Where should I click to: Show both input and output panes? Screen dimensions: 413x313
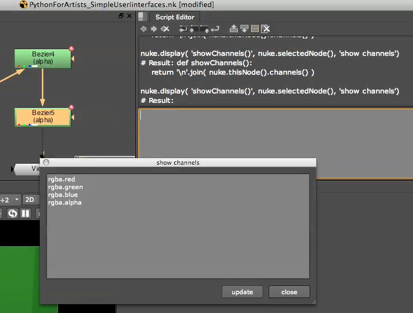click(x=255, y=29)
